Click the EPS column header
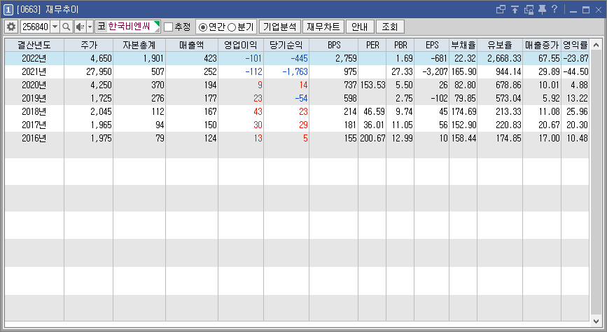 (x=432, y=45)
